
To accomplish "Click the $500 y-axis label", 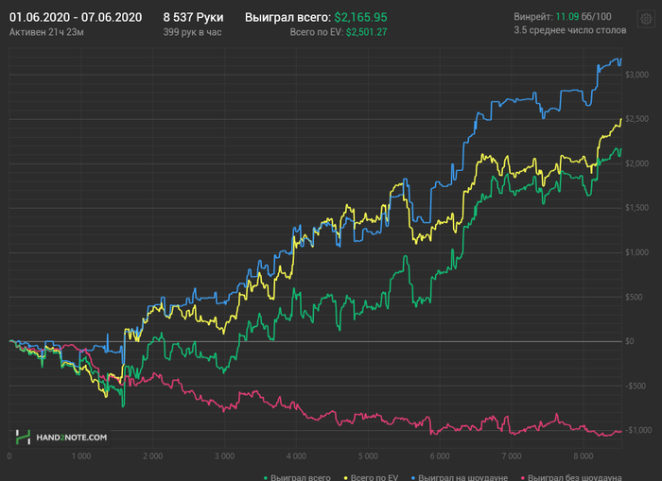I will 634,297.
